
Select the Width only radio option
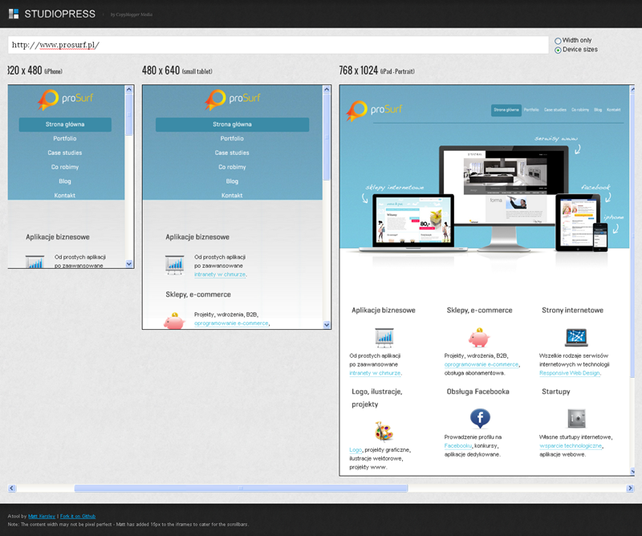click(558, 40)
